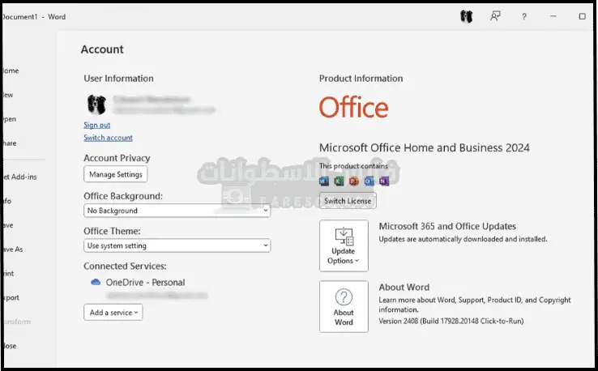Open the Update Options menu button

(344, 245)
